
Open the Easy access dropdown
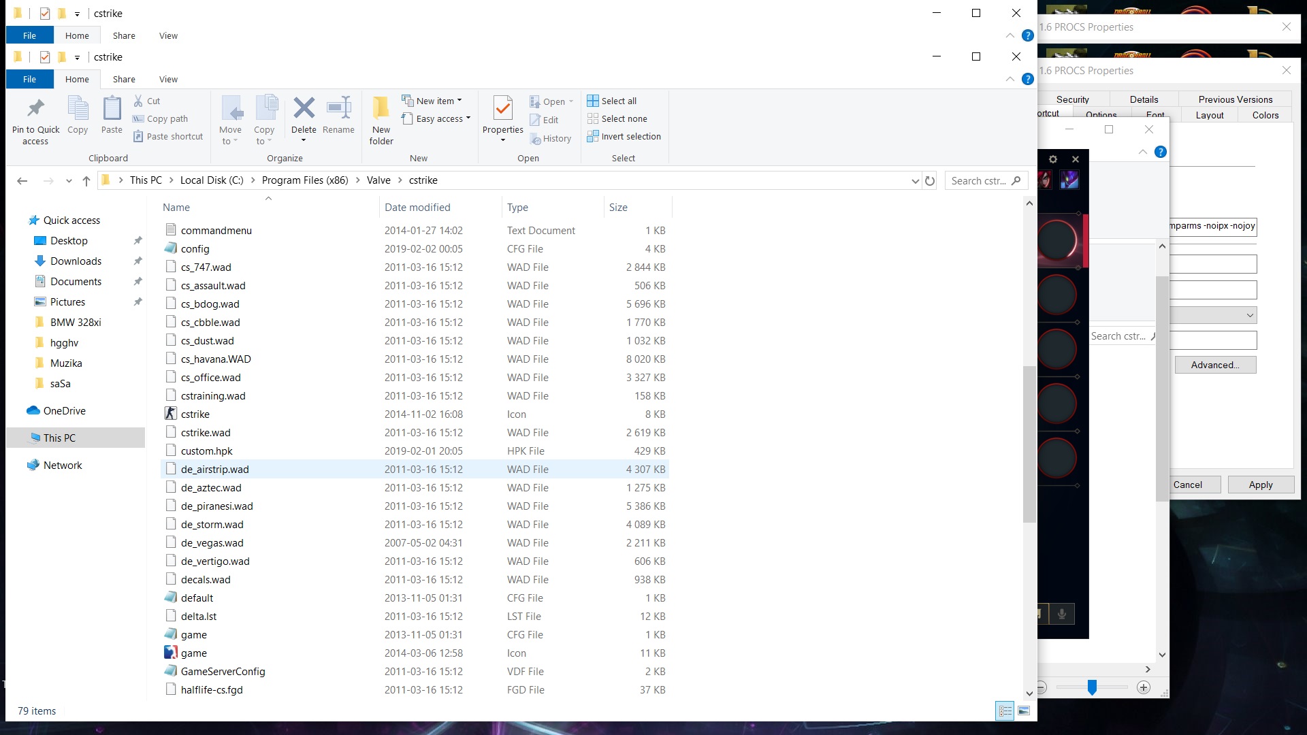coord(436,118)
